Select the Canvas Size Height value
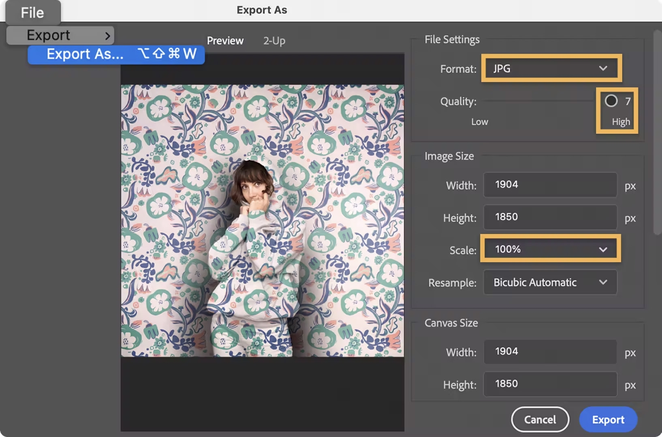The height and width of the screenshot is (437, 662). coord(549,384)
